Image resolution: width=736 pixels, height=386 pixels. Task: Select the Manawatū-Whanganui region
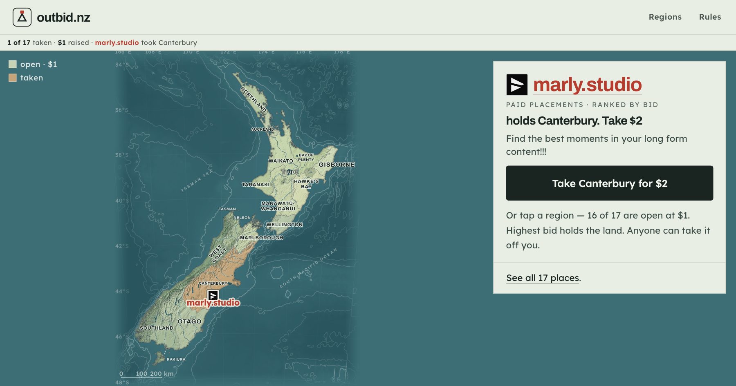278,206
